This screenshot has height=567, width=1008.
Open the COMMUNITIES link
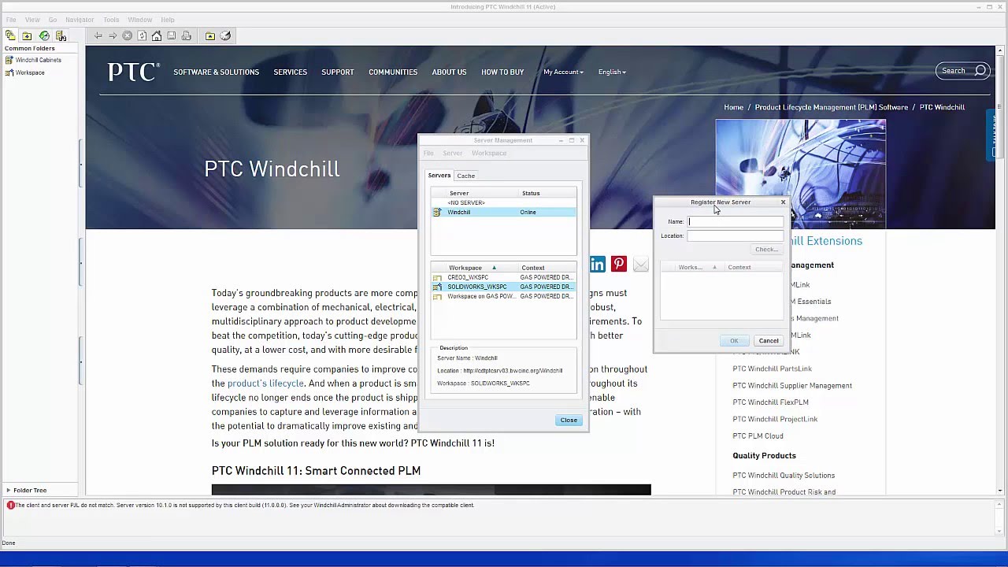click(393, 72)
